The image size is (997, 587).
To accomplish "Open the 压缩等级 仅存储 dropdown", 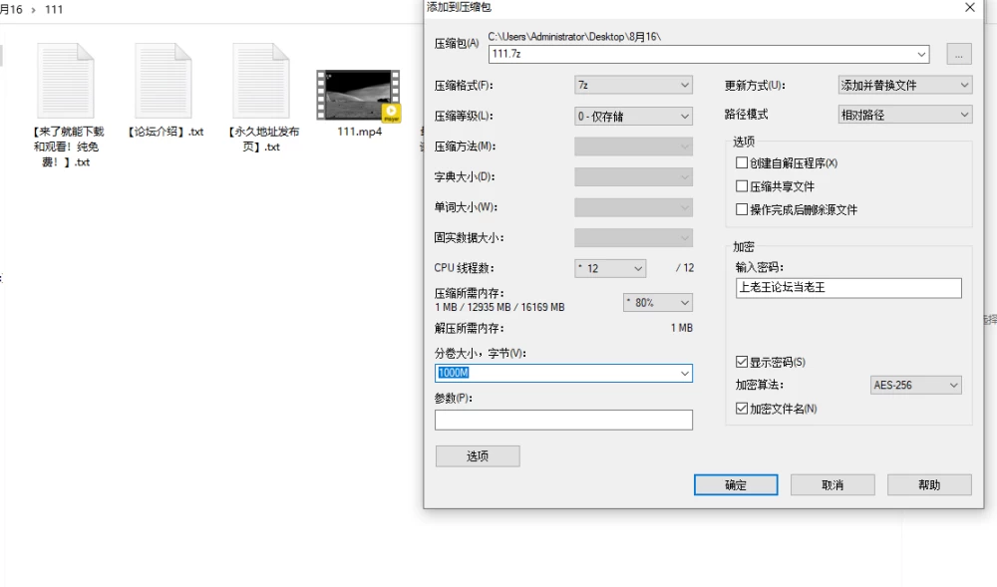I will pyautogui.click(x=633, y=117).
